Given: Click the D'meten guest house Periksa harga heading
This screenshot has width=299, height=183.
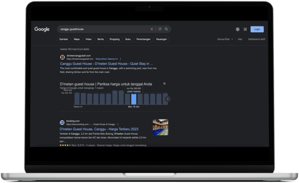Looking at the screenshot, I should [x=106, y=84].
